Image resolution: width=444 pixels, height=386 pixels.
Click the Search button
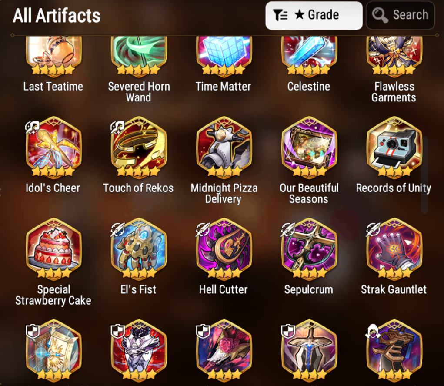coord(400,15)
